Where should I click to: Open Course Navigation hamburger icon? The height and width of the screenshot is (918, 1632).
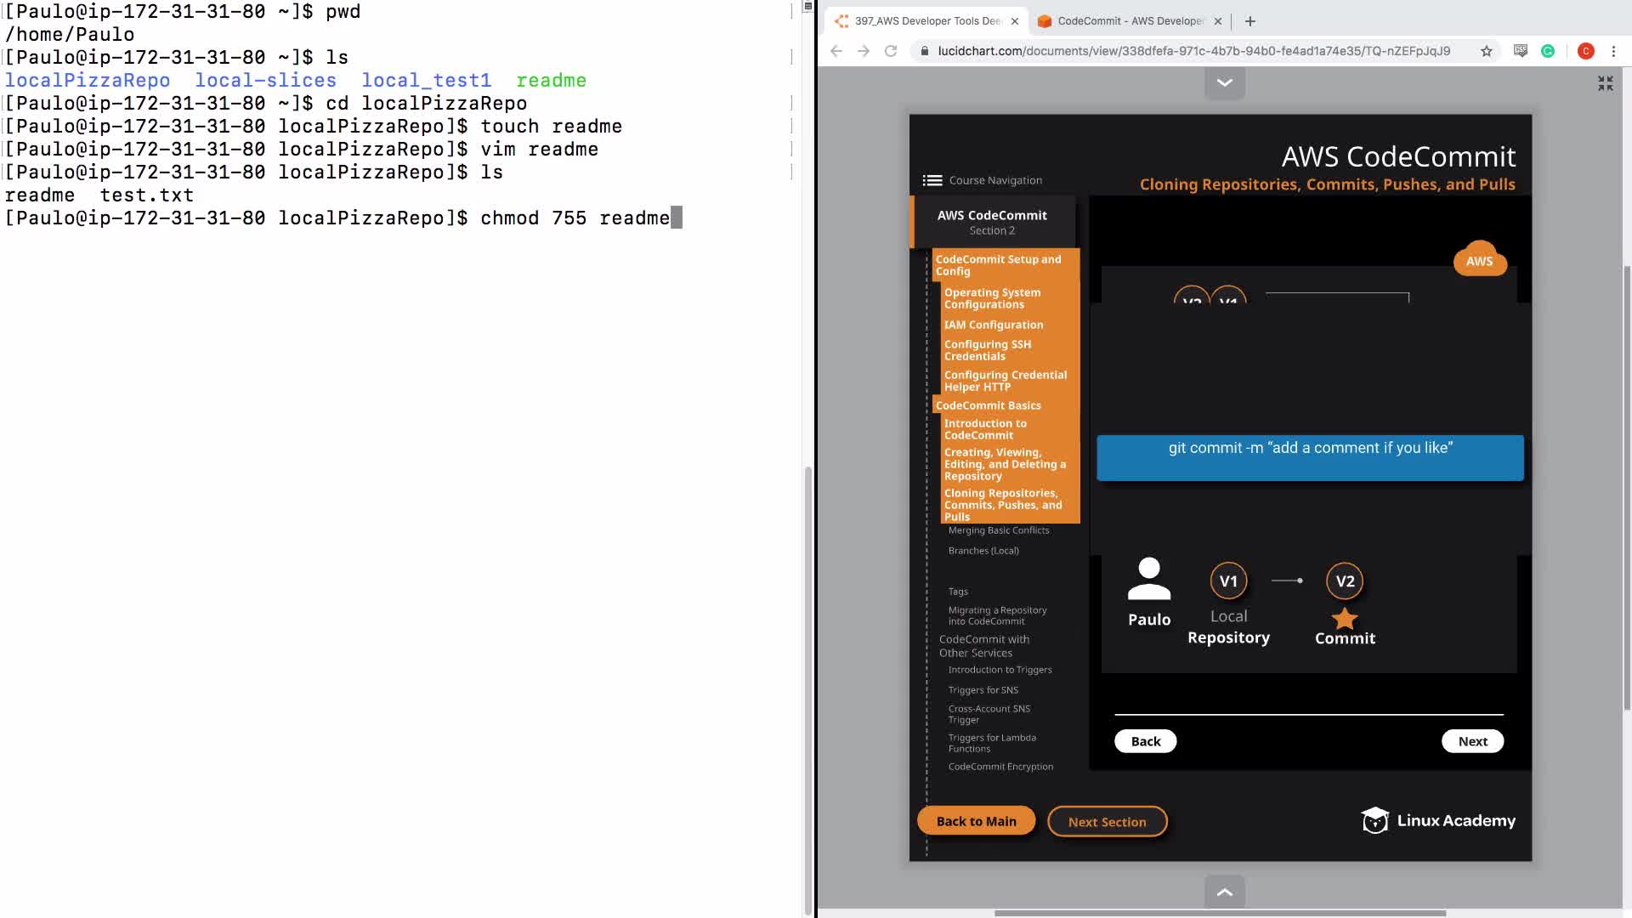click(x=932, y=180)
